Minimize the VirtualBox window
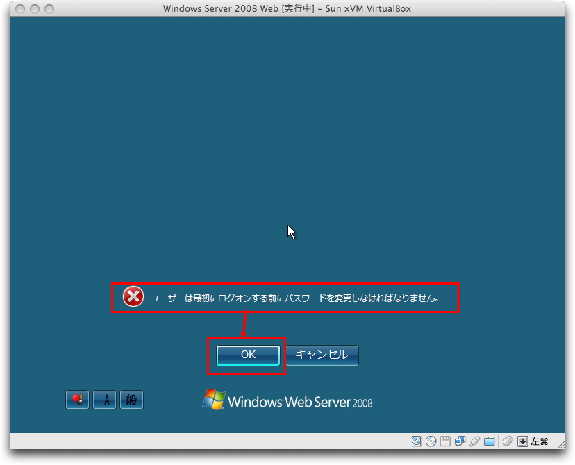Screen dimensions: 575x465 [35, 9]
